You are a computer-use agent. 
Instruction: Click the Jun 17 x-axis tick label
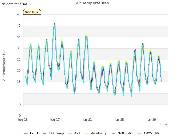[55, 120]
